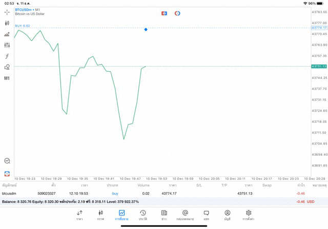This screenshot has width=328, height=229.
Task: Open the History (ประวัติ) clock tab
Action: pyautogui.click(x=142, y=215)
